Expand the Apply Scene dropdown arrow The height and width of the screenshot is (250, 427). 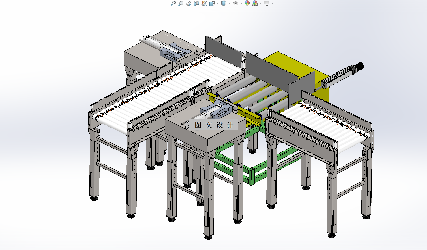tap(261, 3)
